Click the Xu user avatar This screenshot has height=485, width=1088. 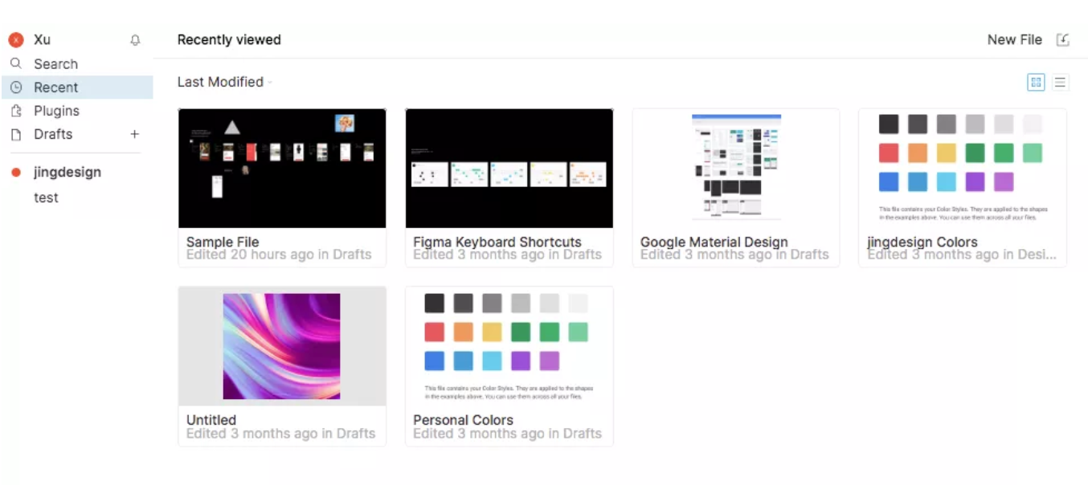pyautogui.click(x=16, y=40)
